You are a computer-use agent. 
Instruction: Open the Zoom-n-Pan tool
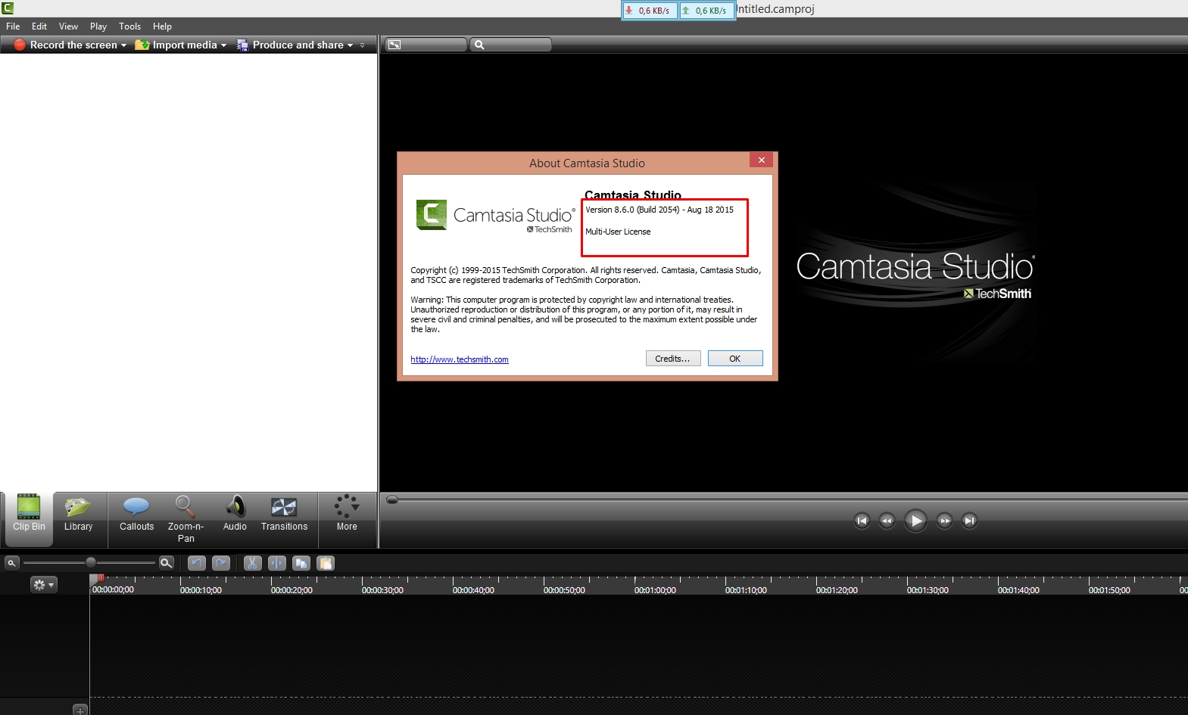coord(186,519)
